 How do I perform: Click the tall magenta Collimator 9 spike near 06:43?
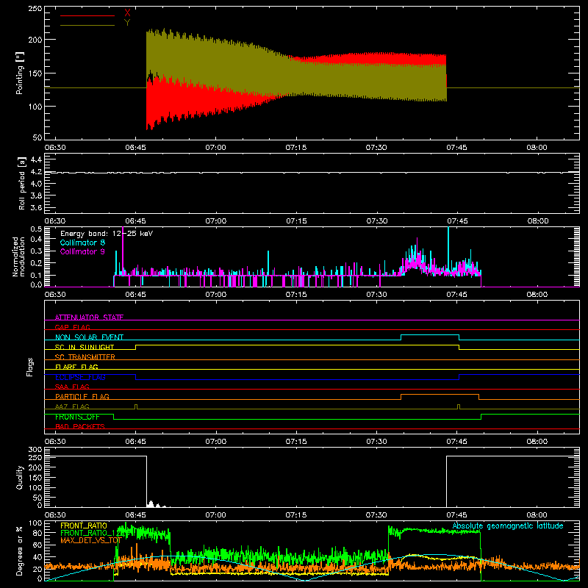pyautogui.click(x=123, y=249)
